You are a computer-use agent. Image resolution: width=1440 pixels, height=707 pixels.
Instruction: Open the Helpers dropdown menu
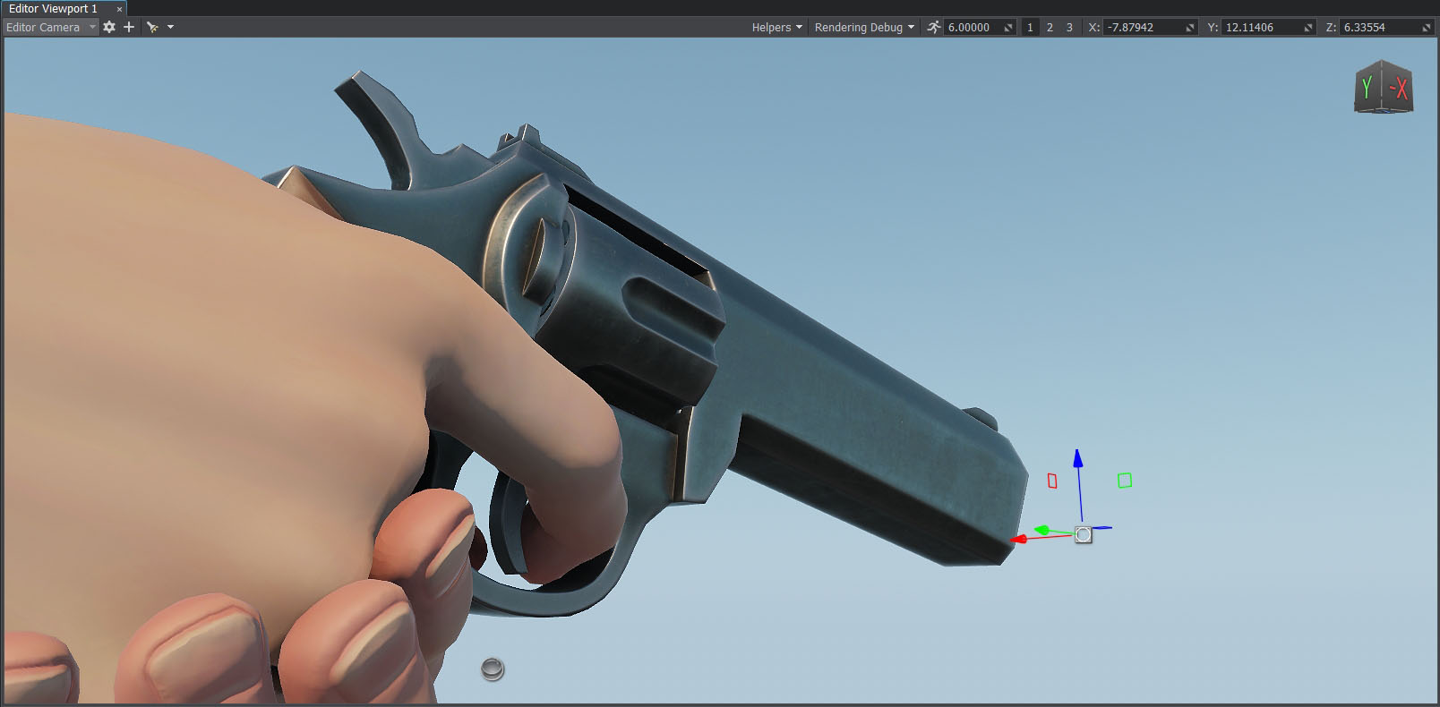coord(776,27)
